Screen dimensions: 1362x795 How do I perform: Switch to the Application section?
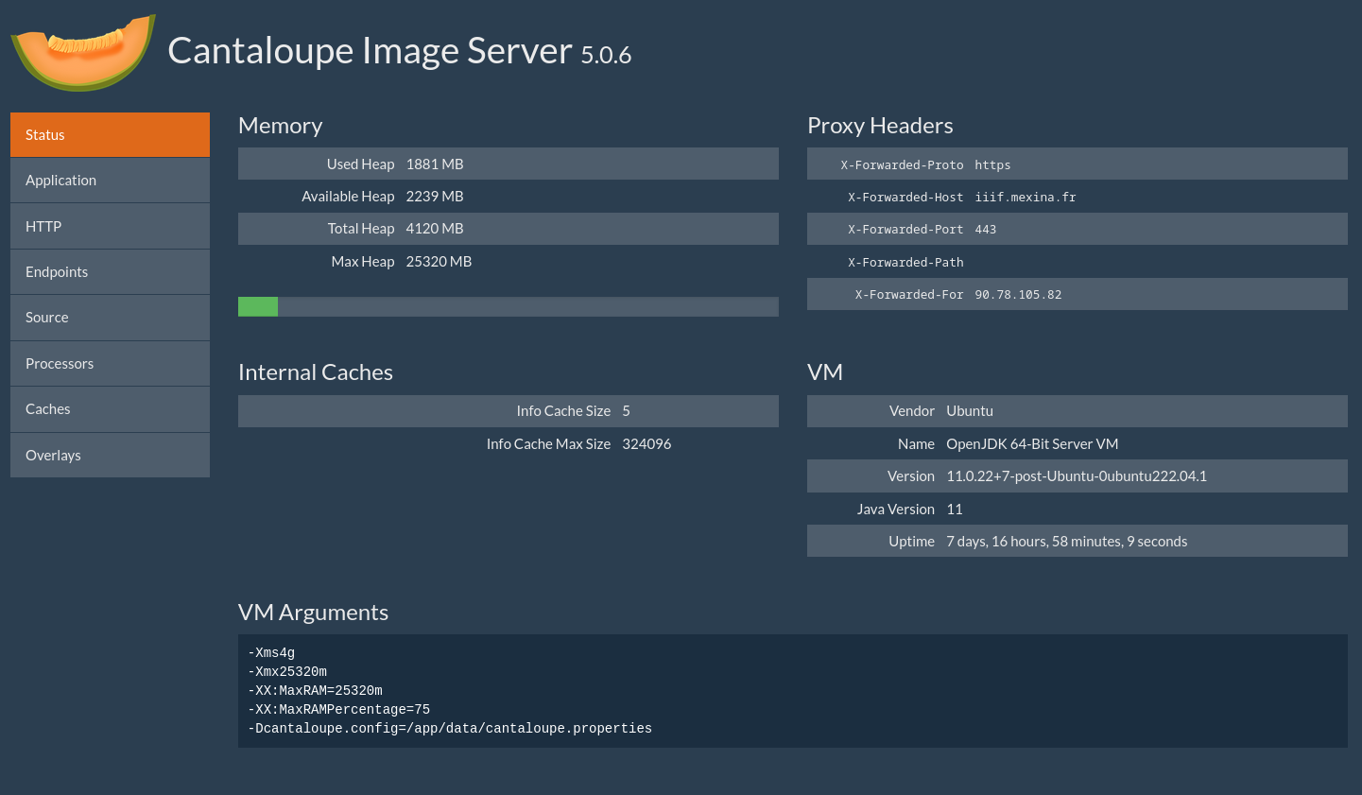(110, 181)
